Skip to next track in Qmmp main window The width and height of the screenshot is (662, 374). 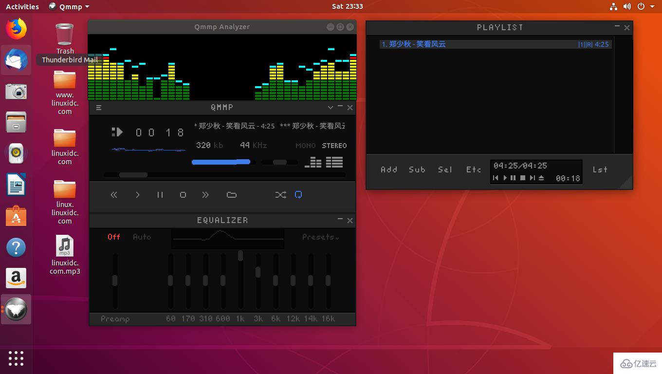[x=205, y=195]
